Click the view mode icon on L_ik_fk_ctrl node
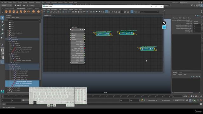 (x=82, y=30)
